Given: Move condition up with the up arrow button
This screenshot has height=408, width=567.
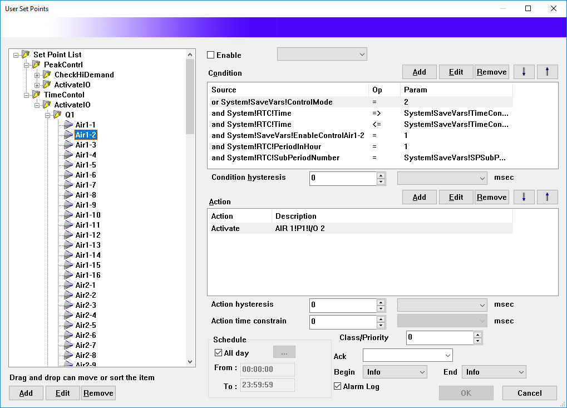Looking at the screenshot, I should (x=547, y=72).
